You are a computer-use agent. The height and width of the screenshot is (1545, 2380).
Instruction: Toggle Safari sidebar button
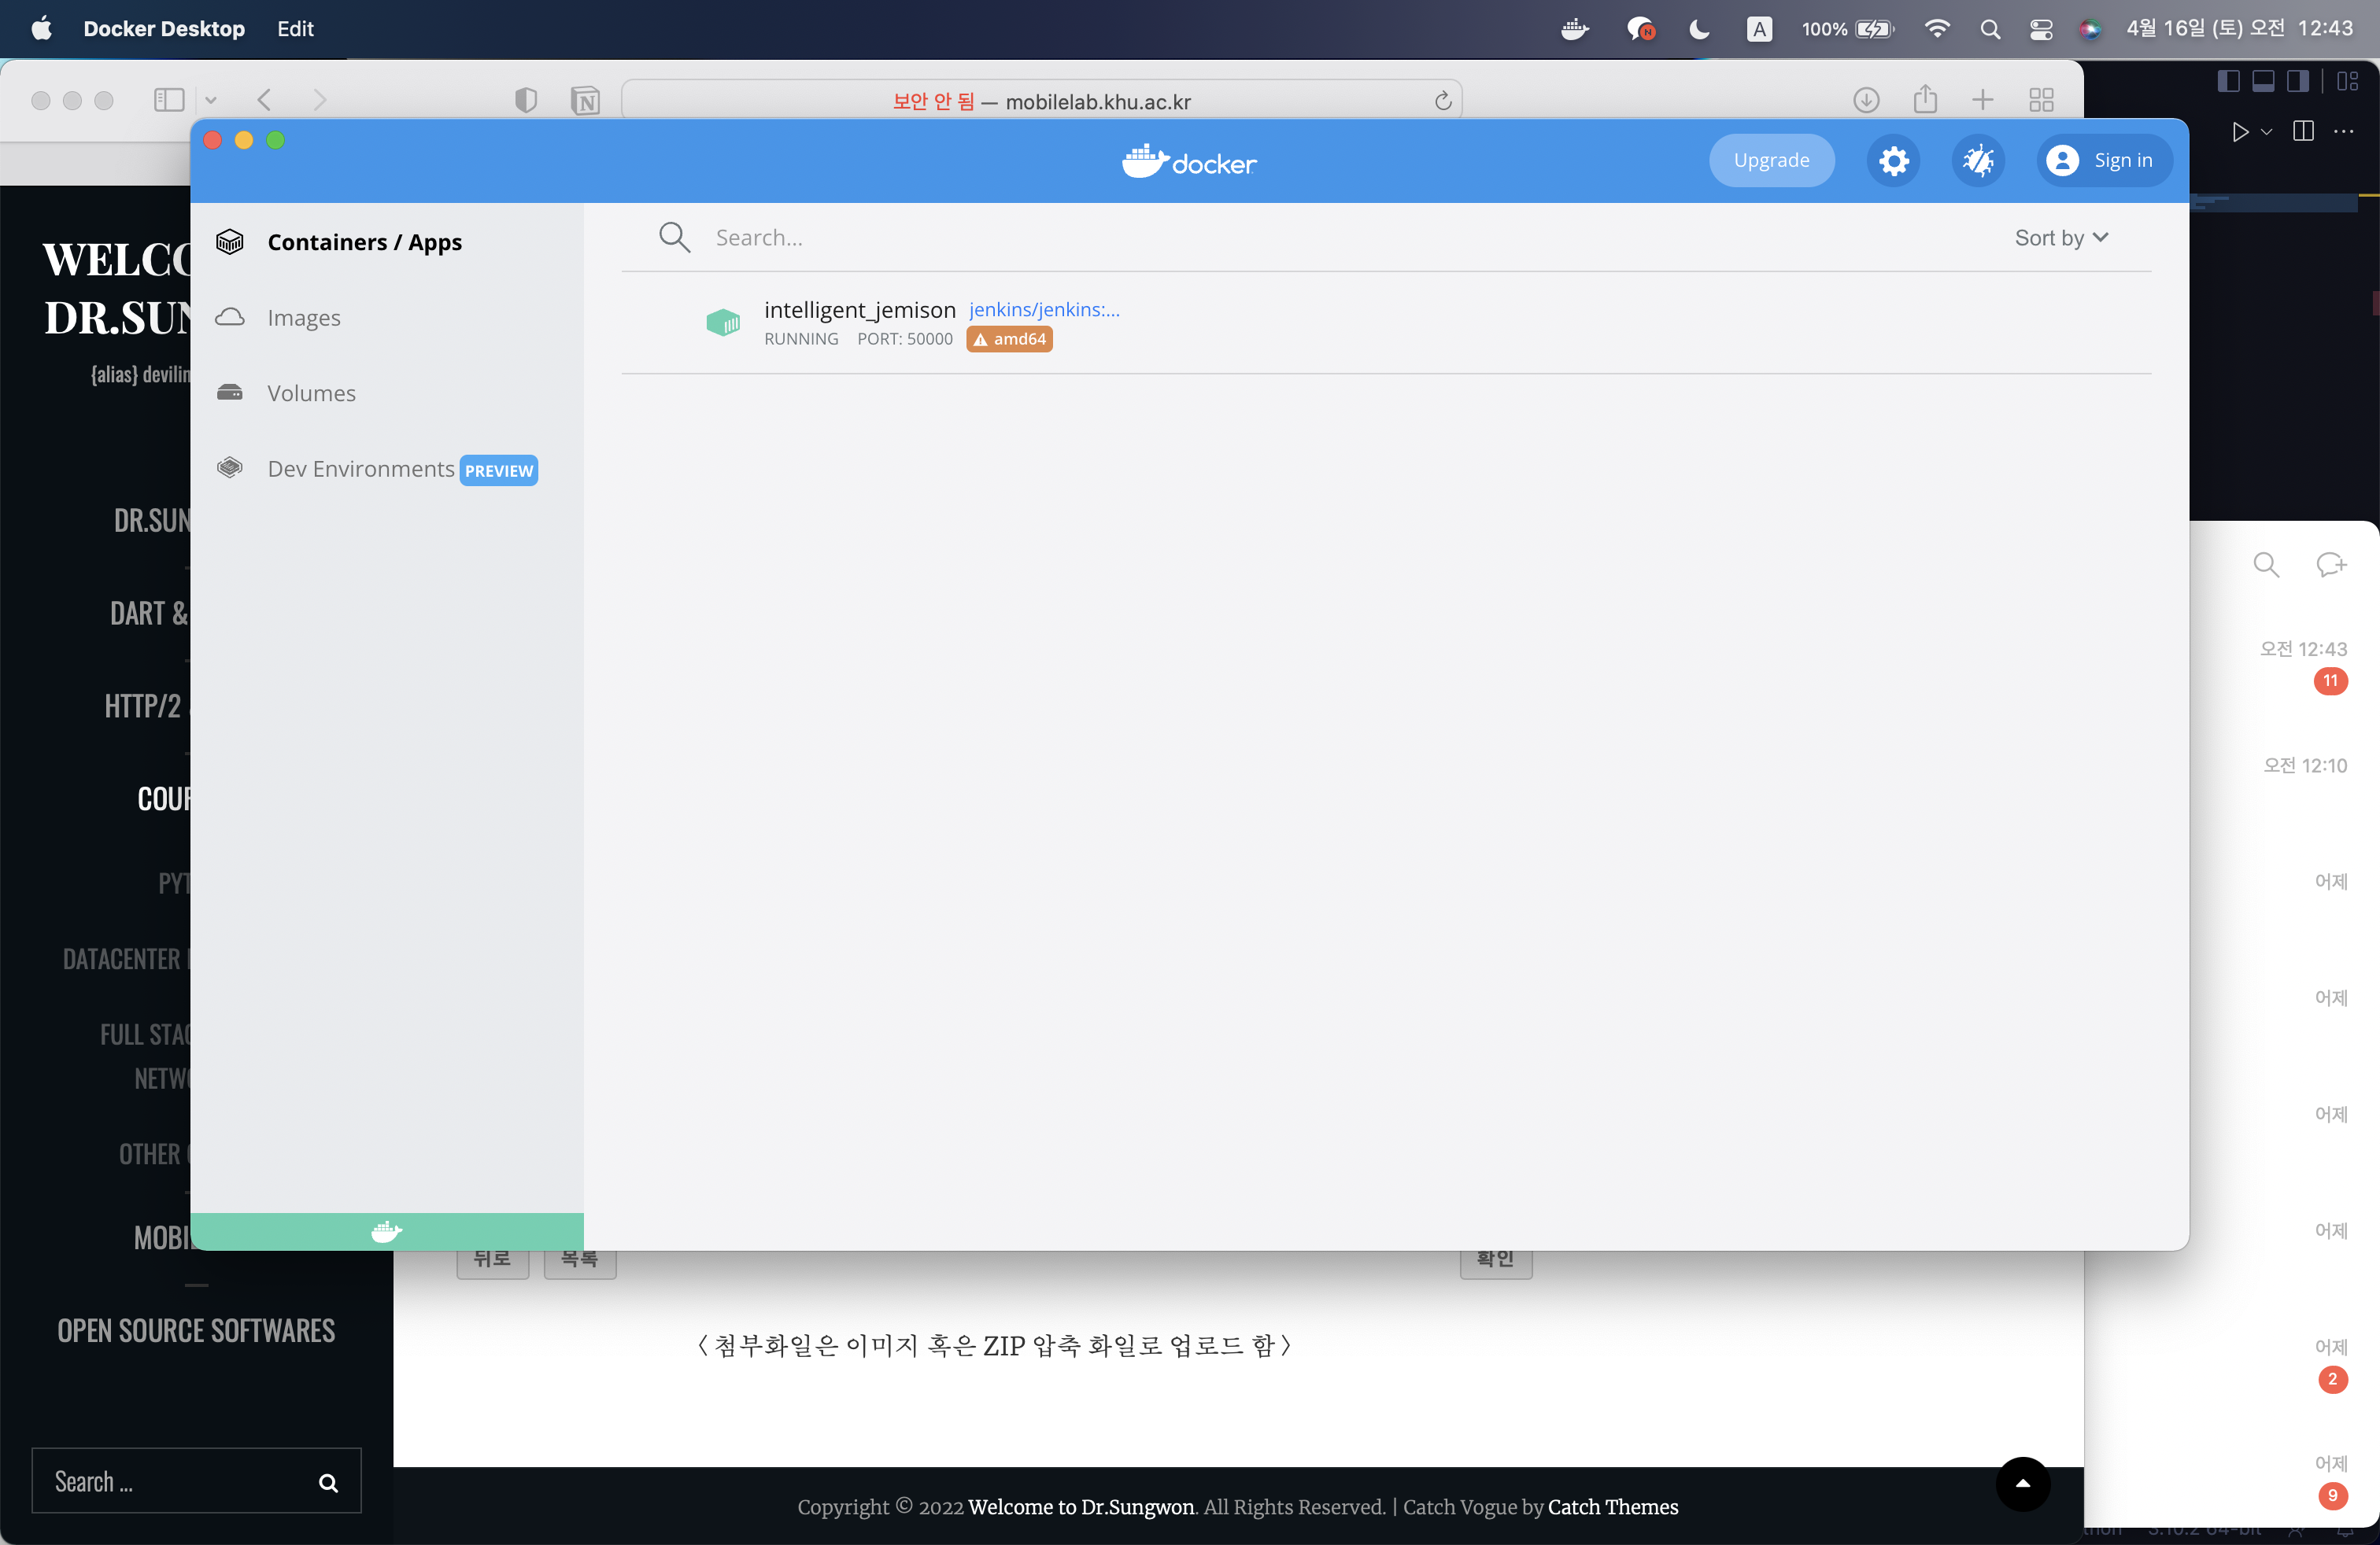tap(169, 100)
